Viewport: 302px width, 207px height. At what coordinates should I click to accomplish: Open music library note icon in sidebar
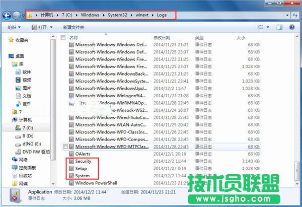point(18,104)
